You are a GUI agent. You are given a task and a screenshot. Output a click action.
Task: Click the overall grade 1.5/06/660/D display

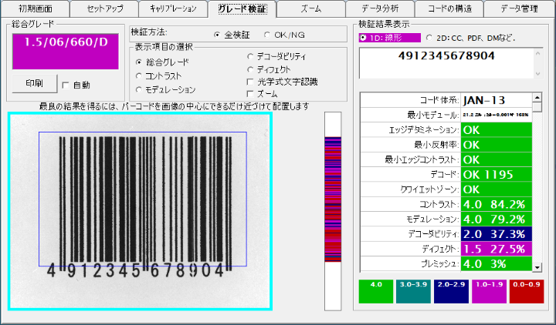tap(66, 52)
